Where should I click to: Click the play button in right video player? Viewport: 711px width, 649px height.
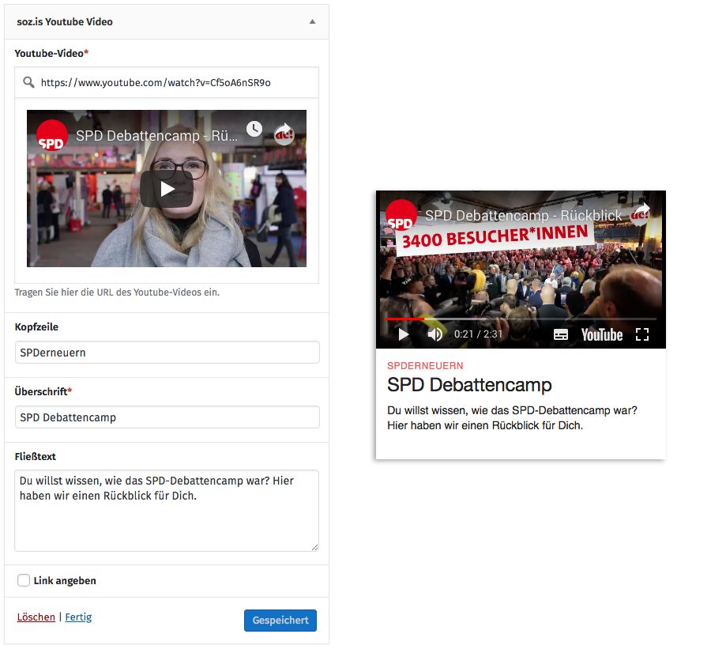point(403,334)
